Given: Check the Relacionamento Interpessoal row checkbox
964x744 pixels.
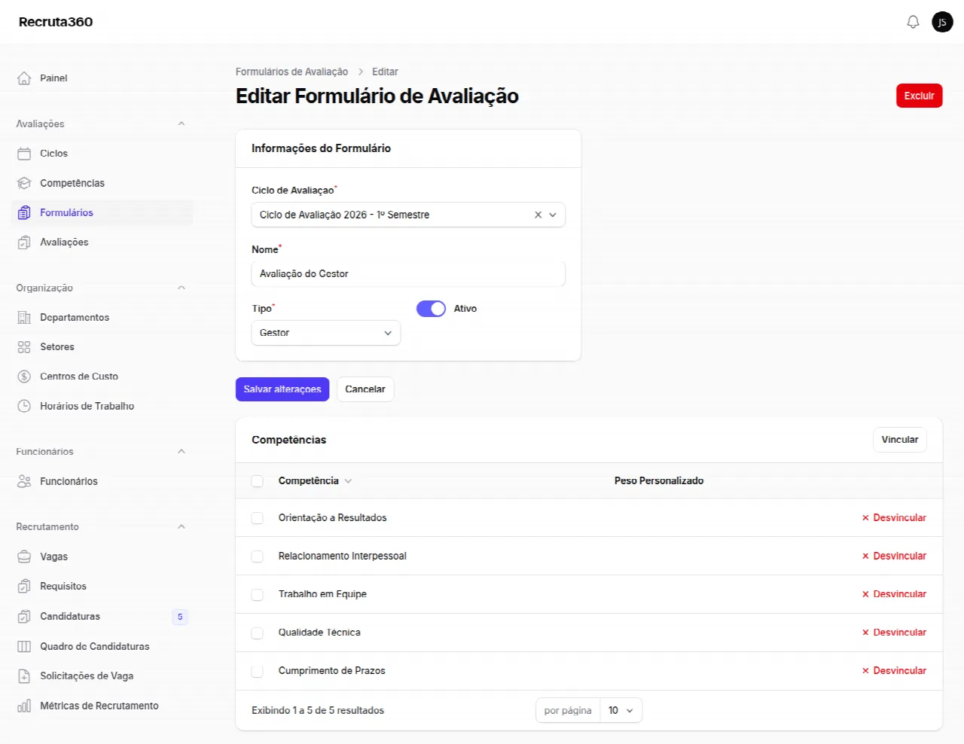Looking at the screenshot, I should click(x=258, y=556).
